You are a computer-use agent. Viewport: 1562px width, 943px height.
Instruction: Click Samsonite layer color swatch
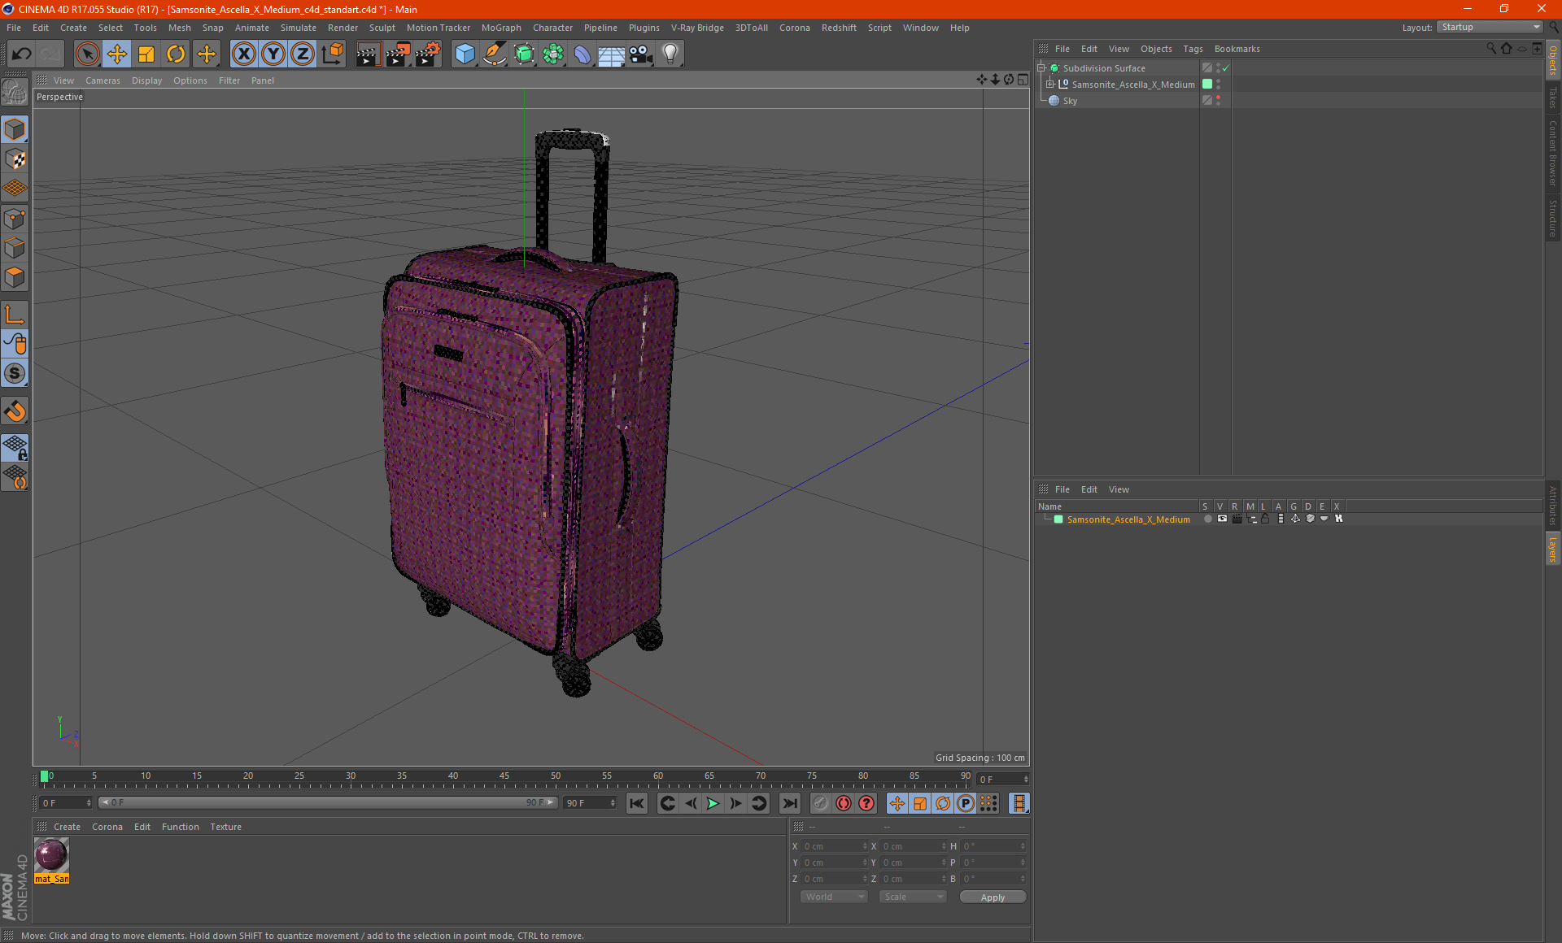coord(1058,519)
